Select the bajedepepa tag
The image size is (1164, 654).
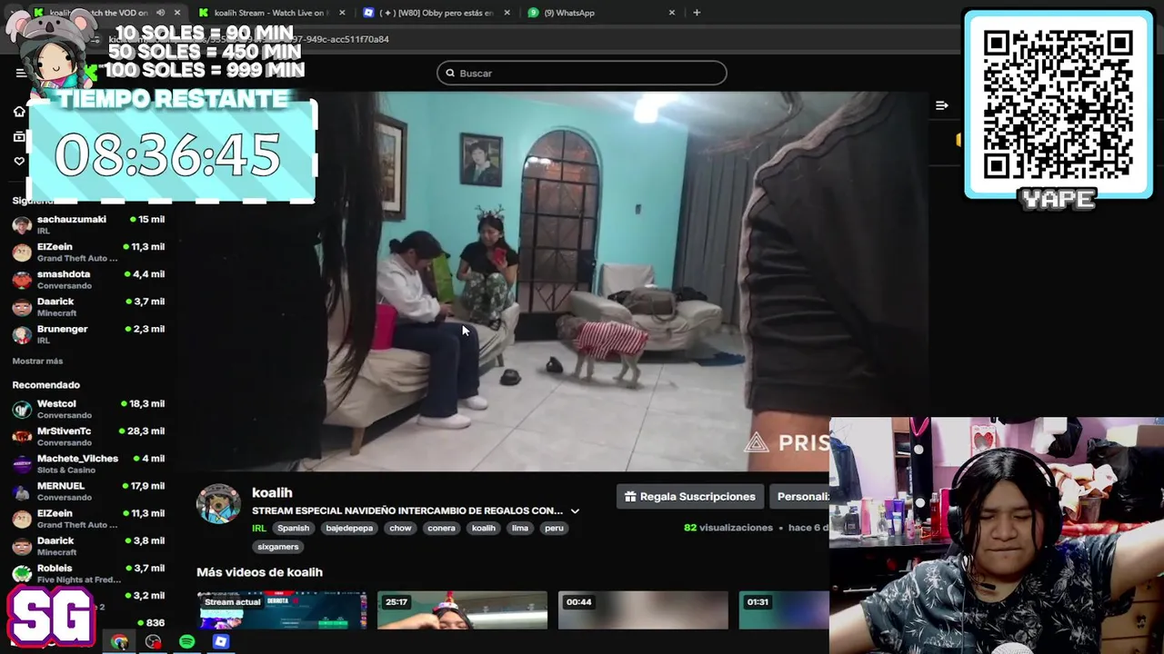[349, 528]
